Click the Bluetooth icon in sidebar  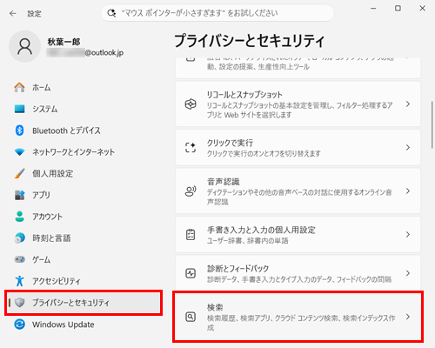click(19, 130)
